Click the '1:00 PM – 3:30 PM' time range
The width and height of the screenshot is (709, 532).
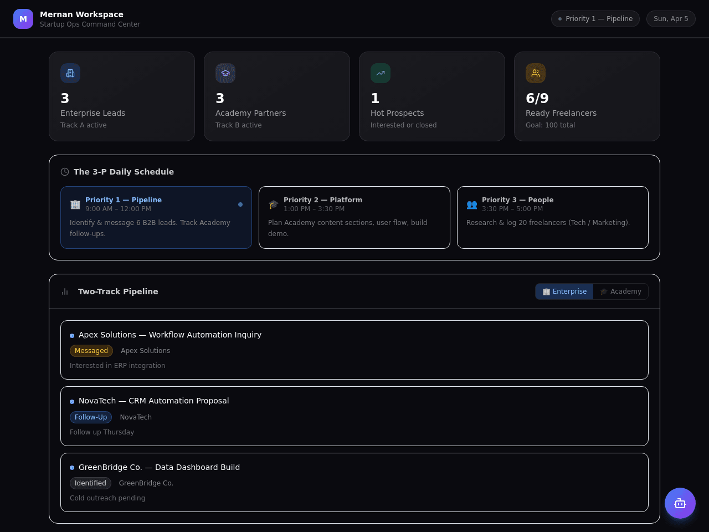[314, 209]
